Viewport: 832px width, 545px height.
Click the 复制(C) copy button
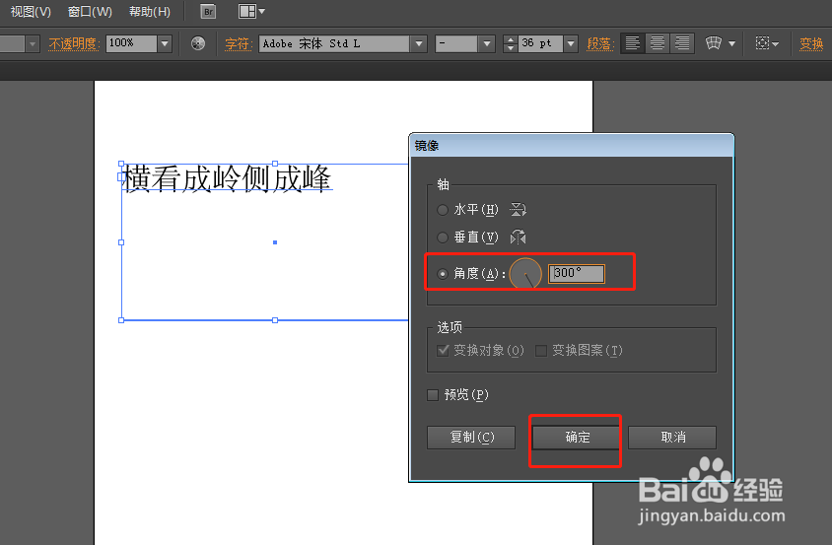click(x=471, y=438)
